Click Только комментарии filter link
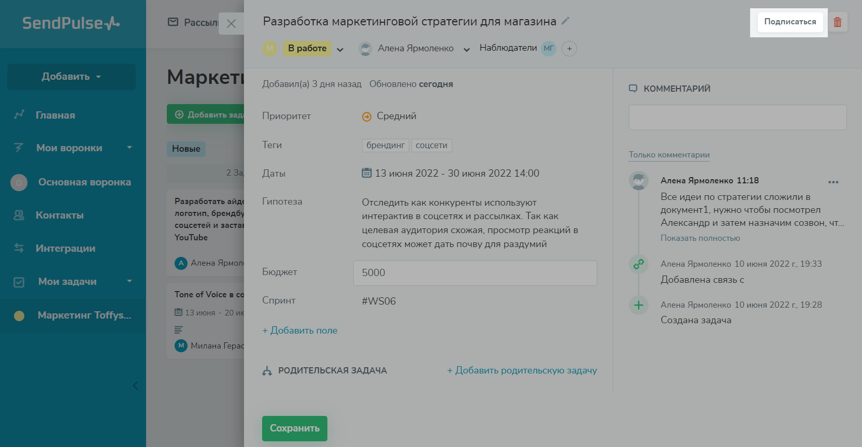The image size is (862, 447). 669,154
